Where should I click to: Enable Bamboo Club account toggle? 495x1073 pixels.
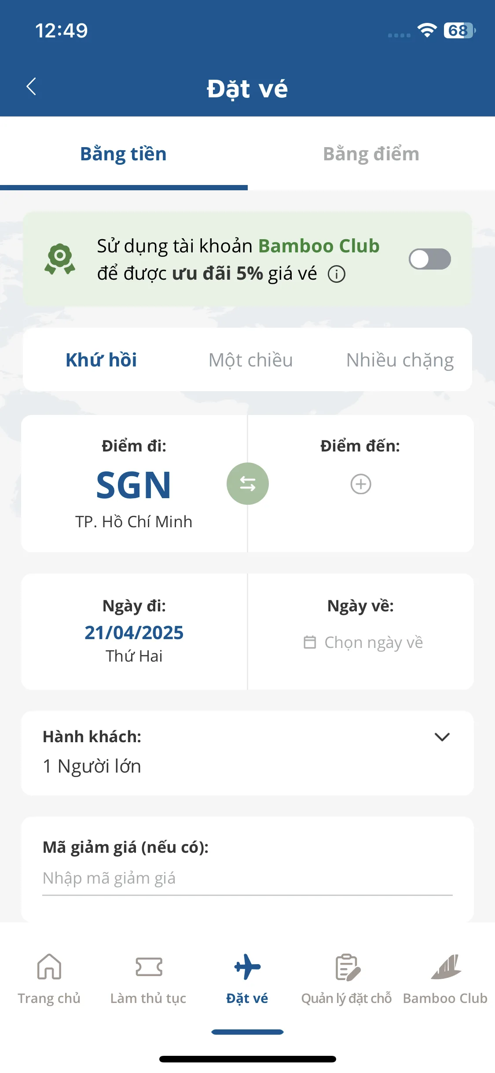[x=429, y=259]
